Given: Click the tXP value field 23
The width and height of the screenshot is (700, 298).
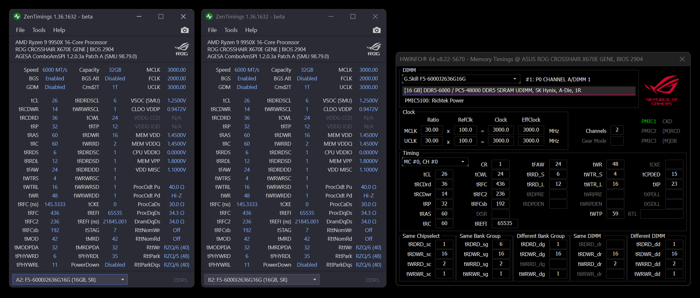Looking at the screenshot, I should click(x=674, y=184).
